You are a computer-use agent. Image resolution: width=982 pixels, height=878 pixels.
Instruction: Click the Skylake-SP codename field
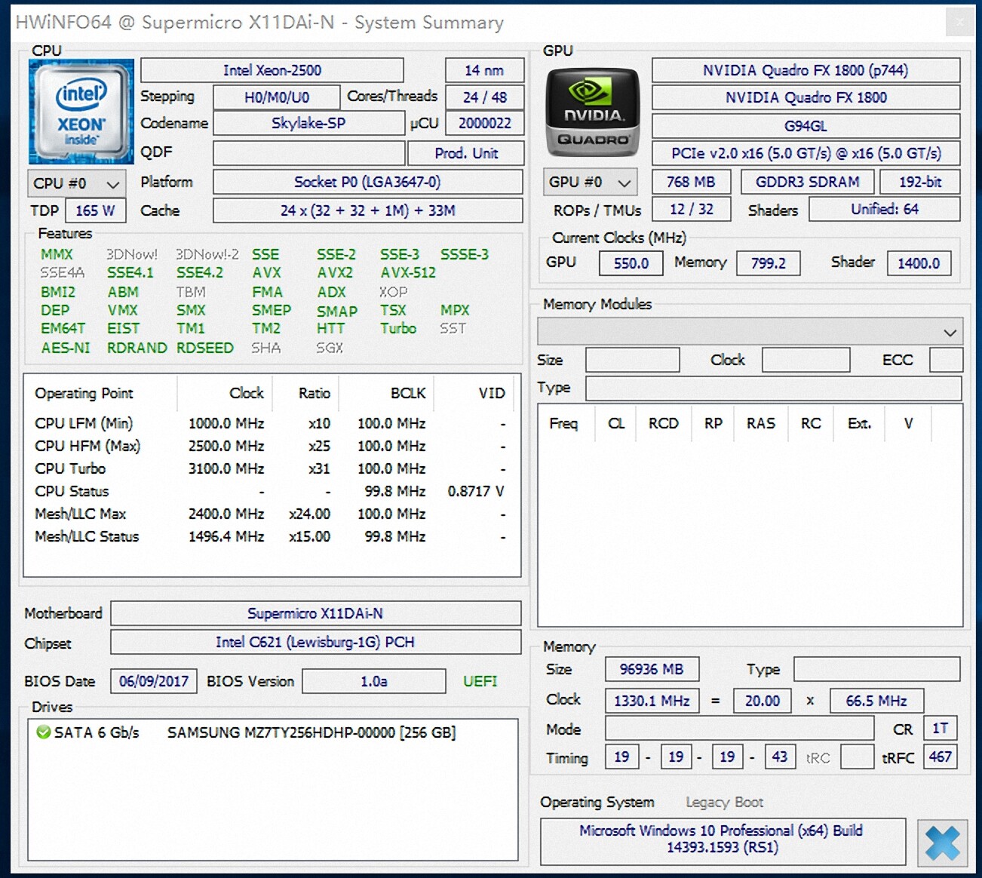[308, 123]
